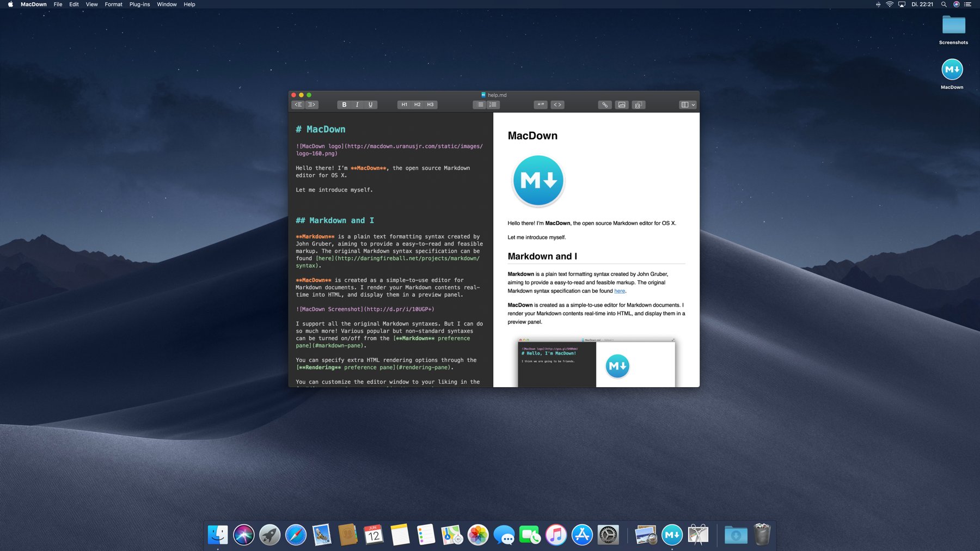Screen dimensions: 980x551
Task: Click 'Let me introduce myself.' line in editor
Action: click(334, 190)
